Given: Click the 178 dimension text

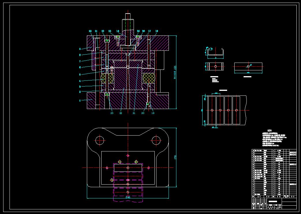Looking at the screenshot, I should tap(175, 157).
